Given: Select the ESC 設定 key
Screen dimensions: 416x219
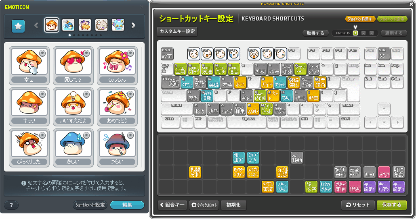Looking at the screenshot, I should pos(167,54).
